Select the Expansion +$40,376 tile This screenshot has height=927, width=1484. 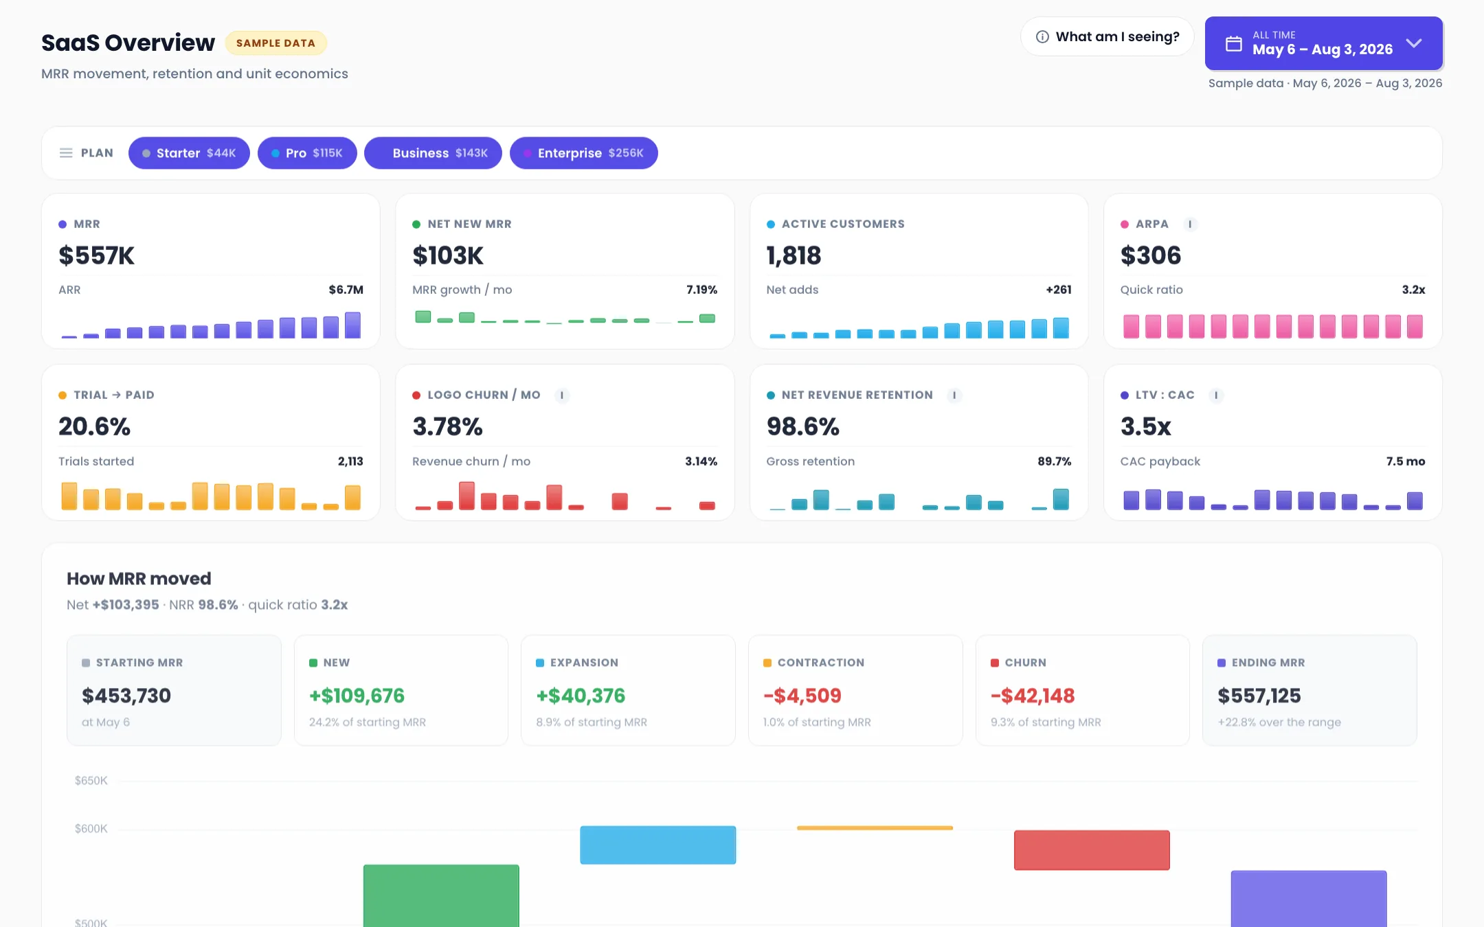[628, 691]
